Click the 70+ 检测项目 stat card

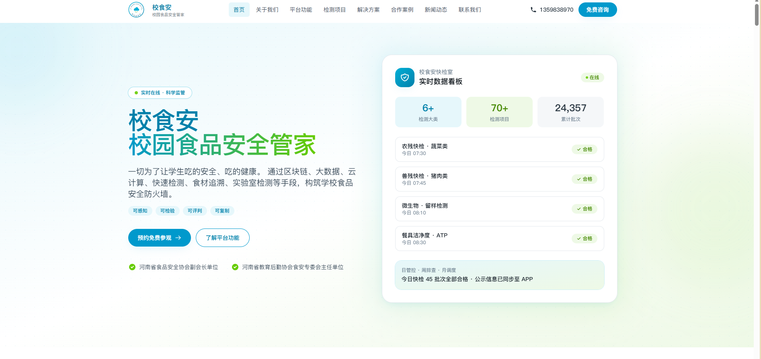point(499,112)
